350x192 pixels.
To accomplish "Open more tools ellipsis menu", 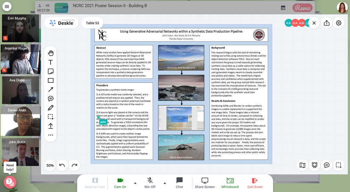I will click(51, 135).
